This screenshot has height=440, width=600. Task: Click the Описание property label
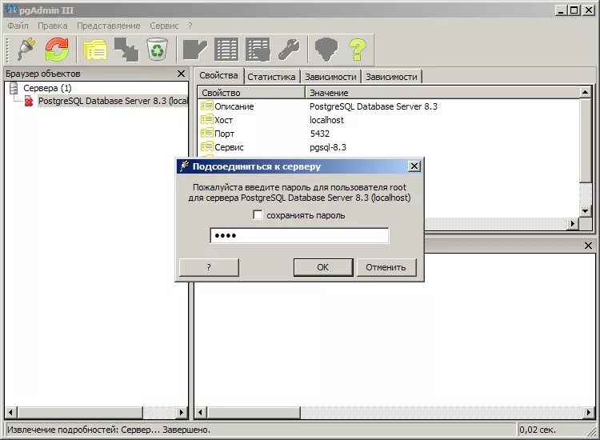click(x=234, y=106)
